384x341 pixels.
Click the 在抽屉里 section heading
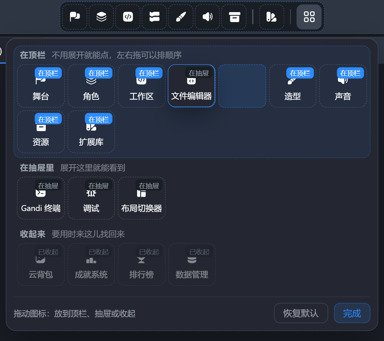point(37,168)
